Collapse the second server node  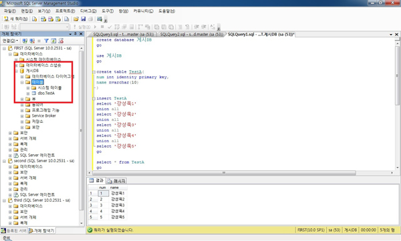tap(5, 161)
